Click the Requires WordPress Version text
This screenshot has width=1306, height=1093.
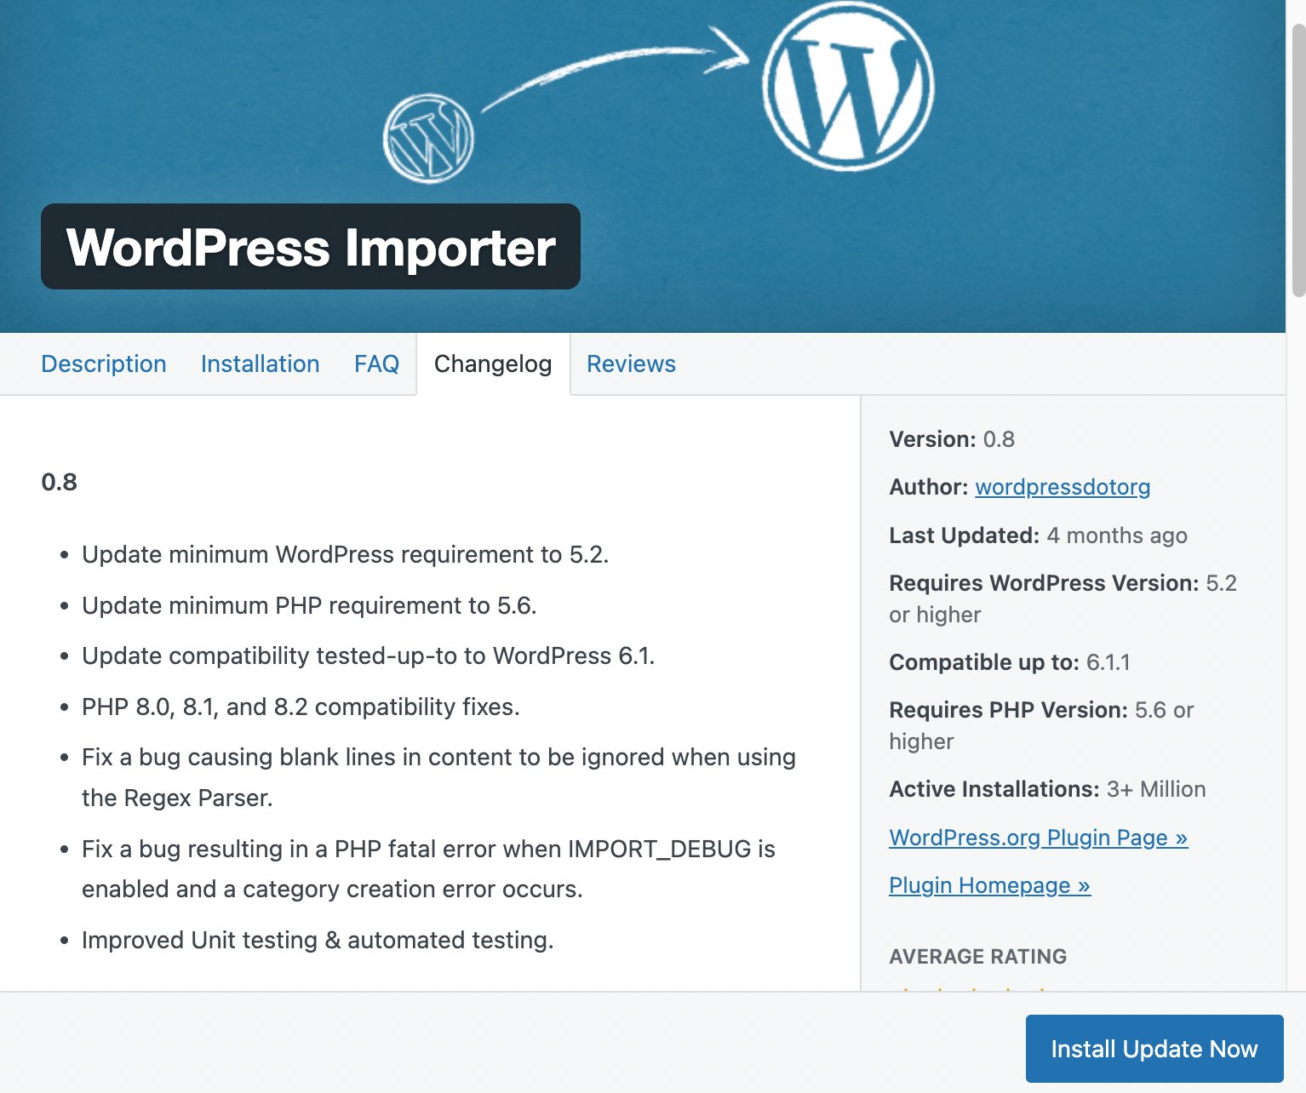(1063, 598)
